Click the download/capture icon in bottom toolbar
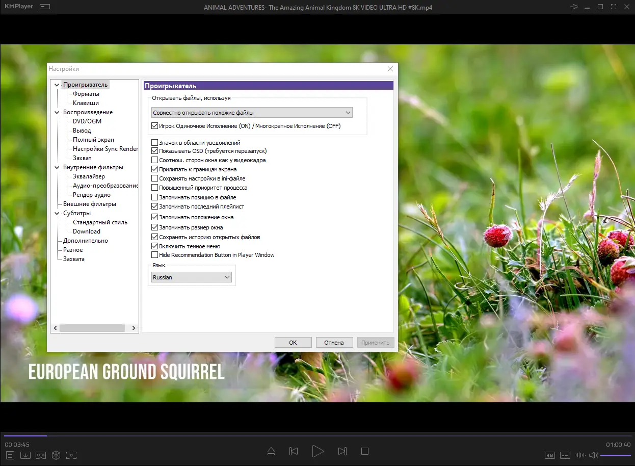The height and width of the screenshot is (466, 635). (25, 455)
